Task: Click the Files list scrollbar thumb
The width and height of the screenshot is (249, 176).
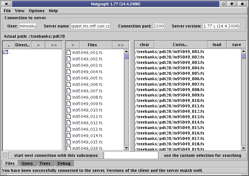Action: point(126,57)
